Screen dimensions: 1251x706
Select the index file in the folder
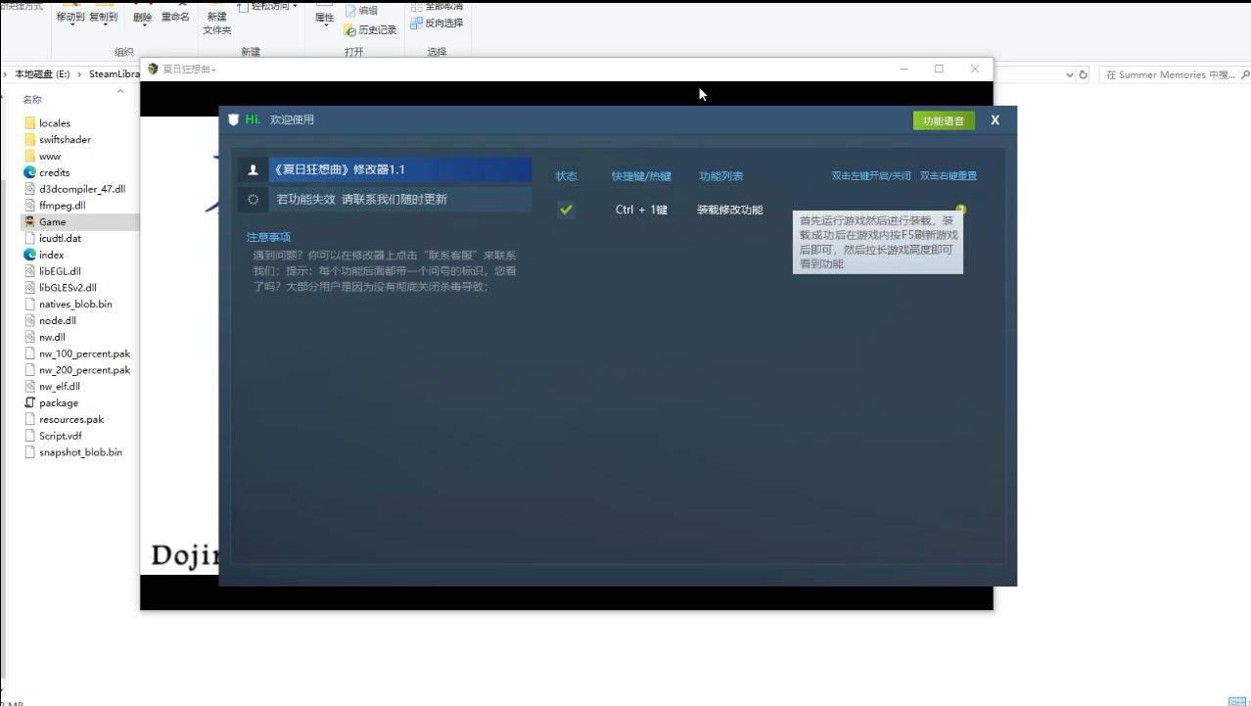(51, 255)
